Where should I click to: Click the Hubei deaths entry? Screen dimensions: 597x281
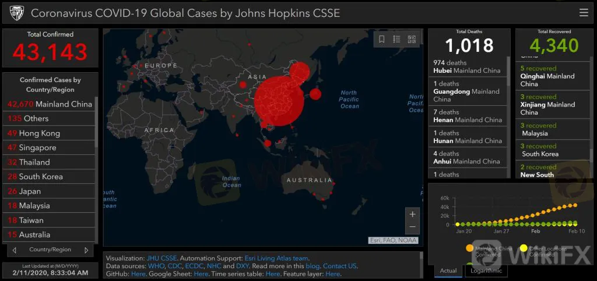[x=467, y=67]
